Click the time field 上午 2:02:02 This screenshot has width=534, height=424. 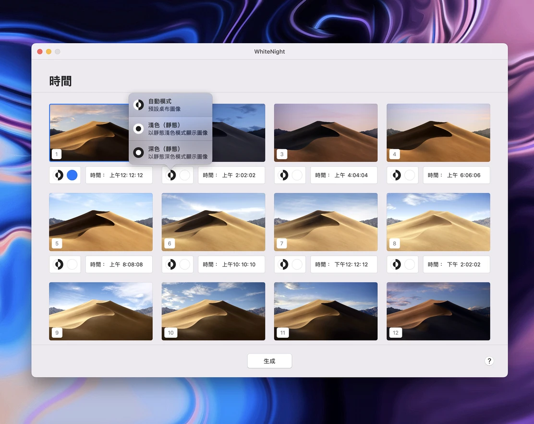(231, 175)
